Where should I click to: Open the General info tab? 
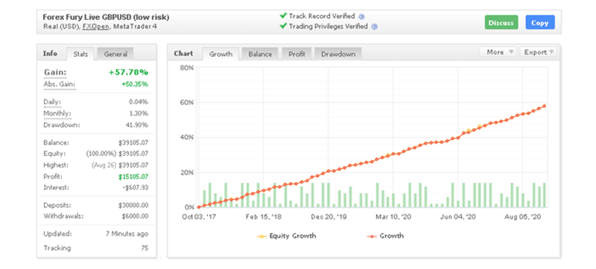115,54
